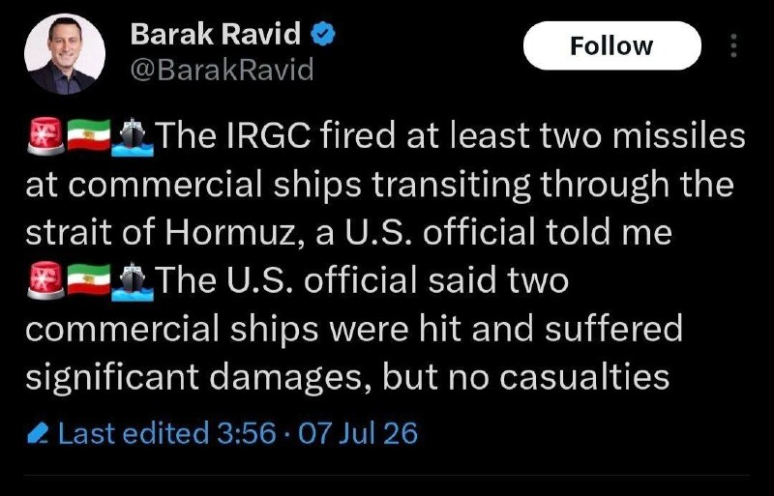Open the three-dot more options menu
Screen dimensions: 774x496
tap(733, 45)
